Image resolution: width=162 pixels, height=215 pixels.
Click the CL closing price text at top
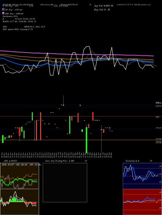[x=61, y=6]
